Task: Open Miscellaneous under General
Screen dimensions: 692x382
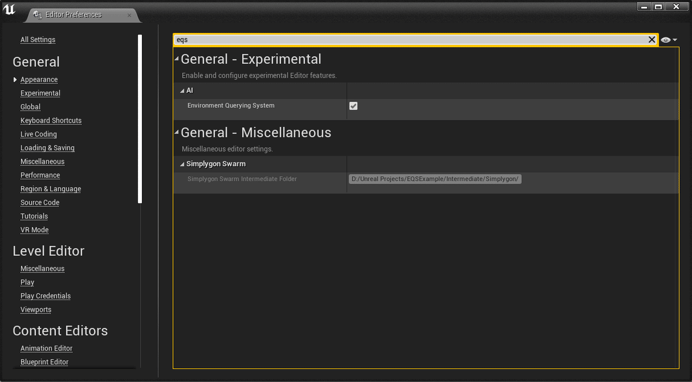Action: tap(43, 162)
